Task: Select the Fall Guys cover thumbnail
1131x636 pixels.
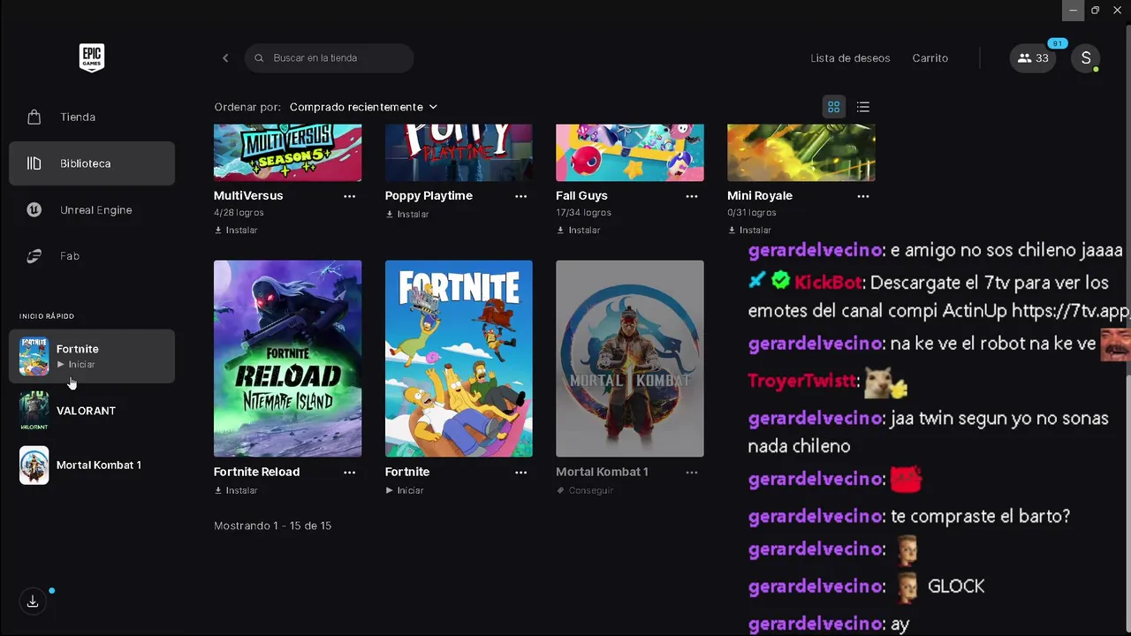Action: coord(630,153)
